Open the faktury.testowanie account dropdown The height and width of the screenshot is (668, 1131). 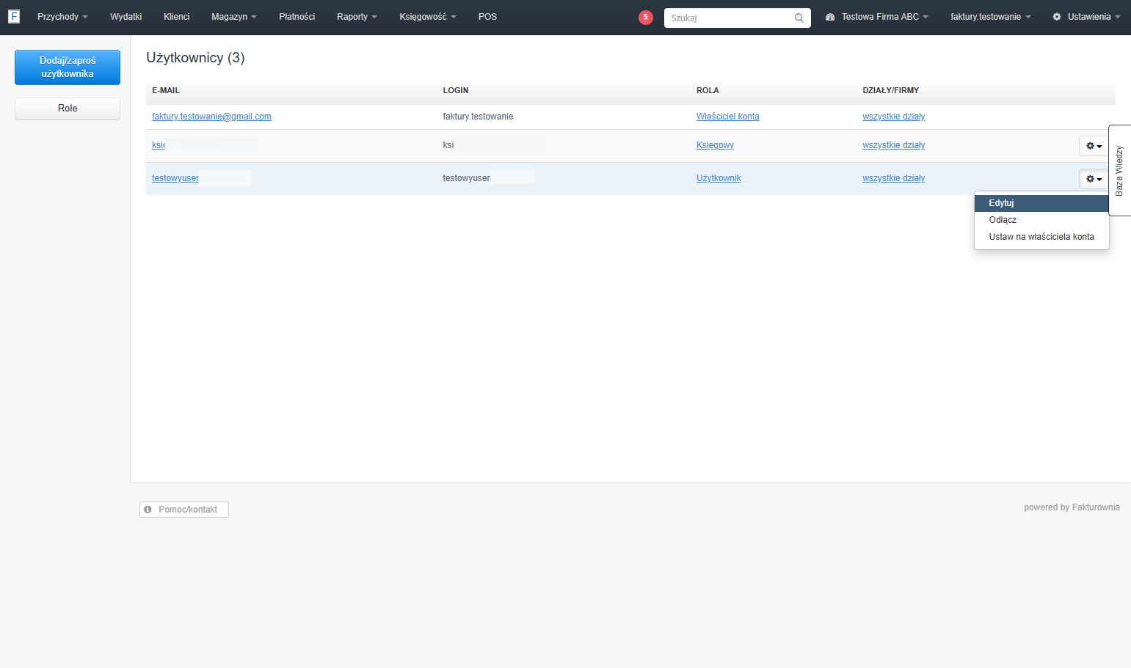tap(990, 17)
